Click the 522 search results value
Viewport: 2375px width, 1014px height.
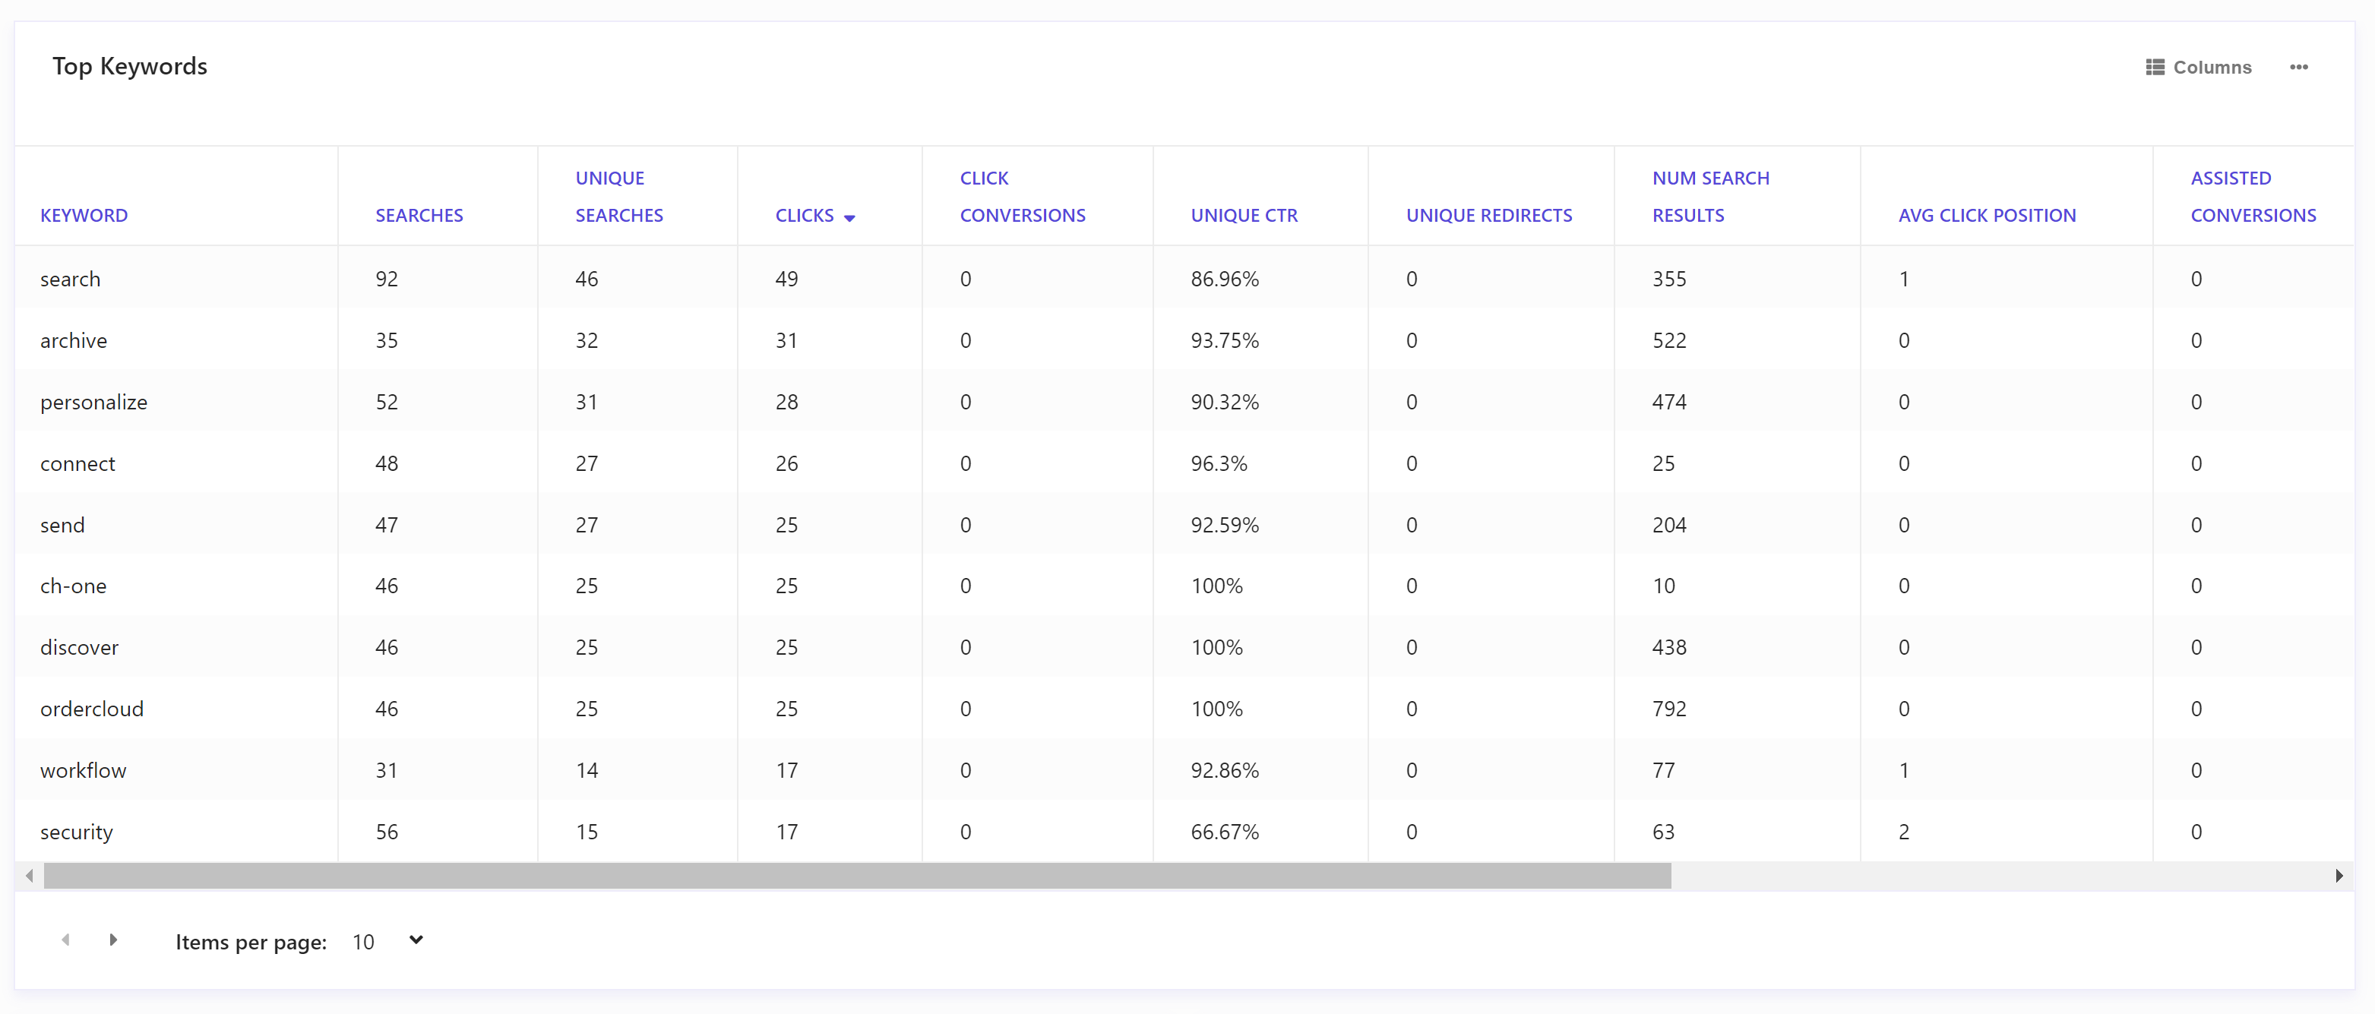coord(1668,340)
